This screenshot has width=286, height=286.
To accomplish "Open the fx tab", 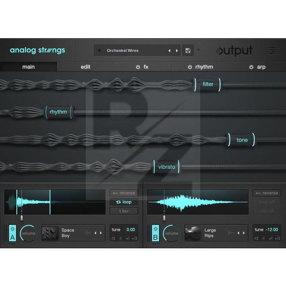I will 143,67.
